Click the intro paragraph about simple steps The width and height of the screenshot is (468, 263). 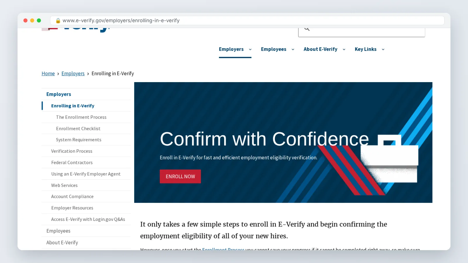point(264,230)
